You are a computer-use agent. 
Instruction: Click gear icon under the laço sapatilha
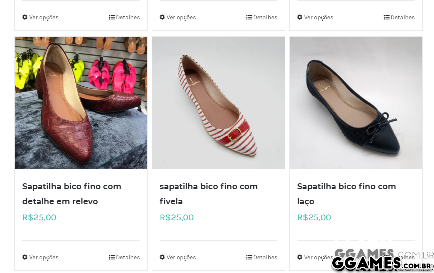coord(300,257)
